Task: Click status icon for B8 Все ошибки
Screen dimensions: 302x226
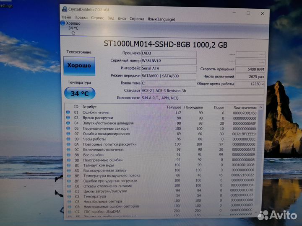Action: click(68, 154)
